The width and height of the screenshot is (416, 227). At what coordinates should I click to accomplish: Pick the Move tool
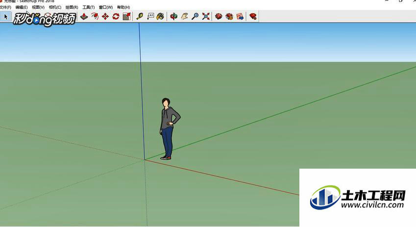click(x=105, y=17)
